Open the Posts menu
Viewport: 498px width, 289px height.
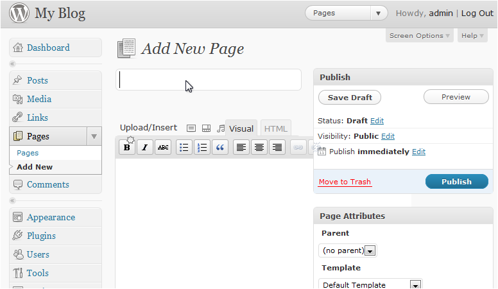[x=37, y=80]
